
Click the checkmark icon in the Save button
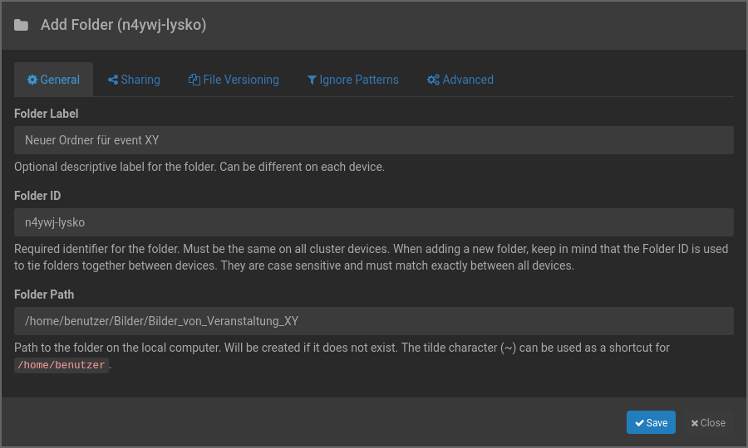pos(639,423)
